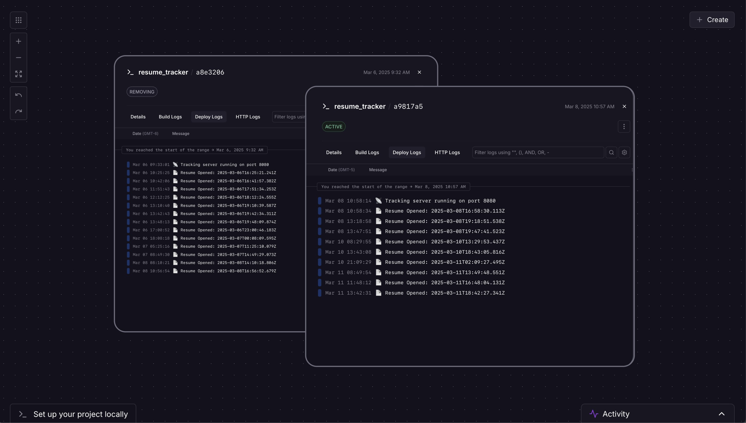Open Build Logs tab in a9817a5 panel
The height and width of the screenshot is (423, 746).
point(367,152)
